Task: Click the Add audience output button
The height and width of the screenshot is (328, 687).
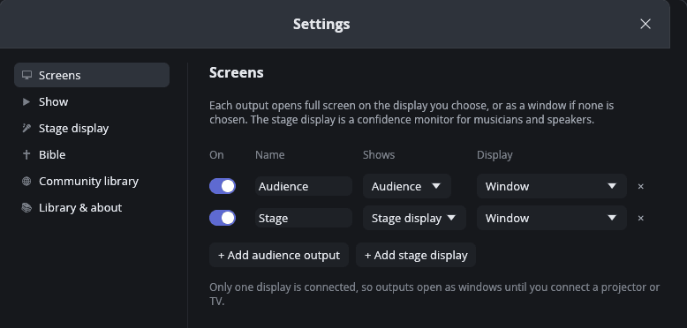Action: pyautogui.click(x=279, y=255)
